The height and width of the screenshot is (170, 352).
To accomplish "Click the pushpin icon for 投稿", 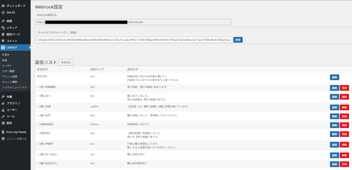I will coord(3,21).
